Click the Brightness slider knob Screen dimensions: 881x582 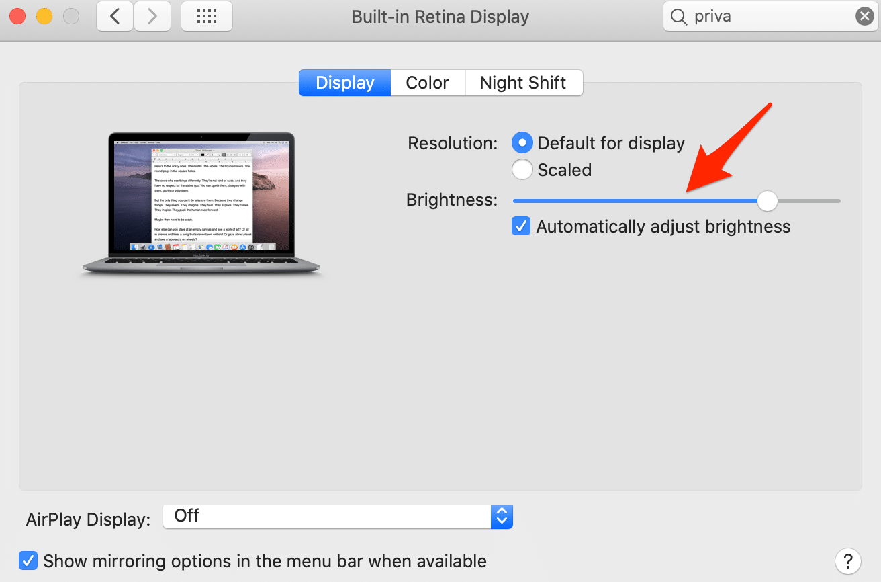pyautogui.click(x=767, y=200)
